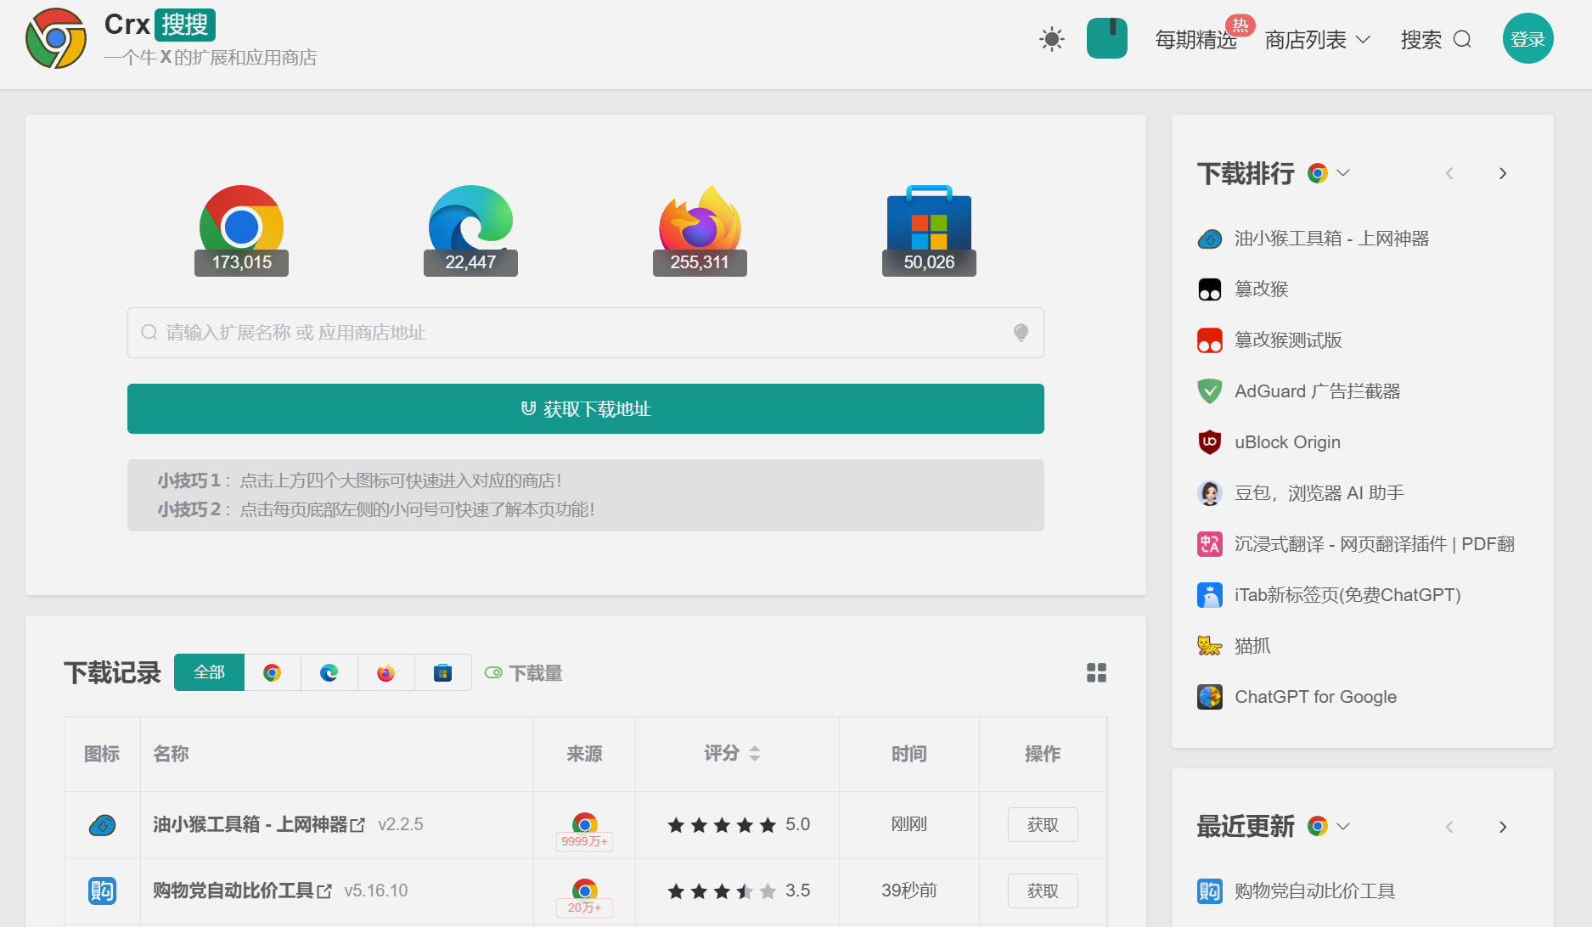
Task: Open the teal theme color swatch
Action: coord(1107,39)
